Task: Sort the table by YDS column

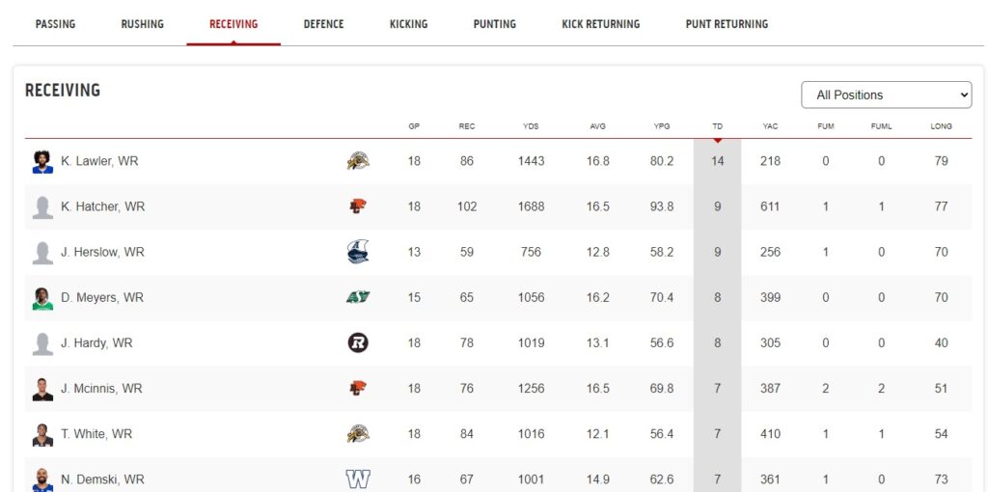Action: [x=531, y=126]
